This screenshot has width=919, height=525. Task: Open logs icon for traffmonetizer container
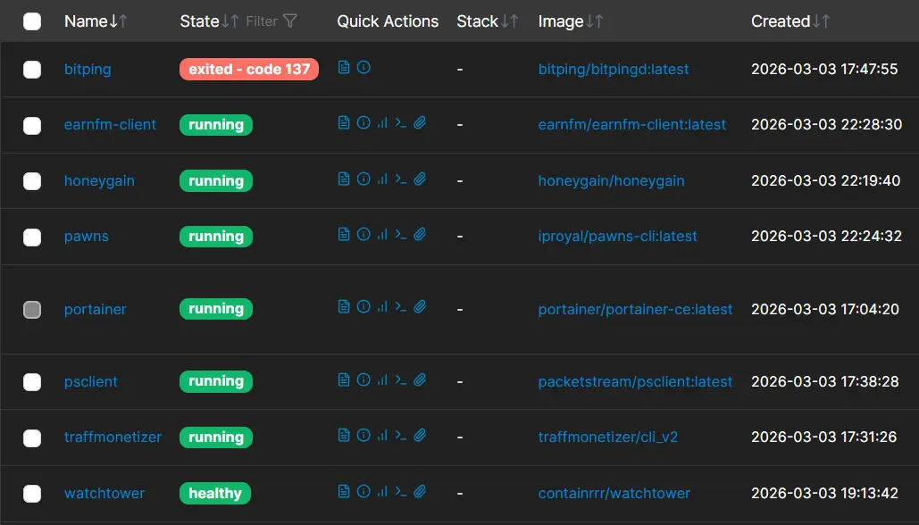tap(344, 435)
